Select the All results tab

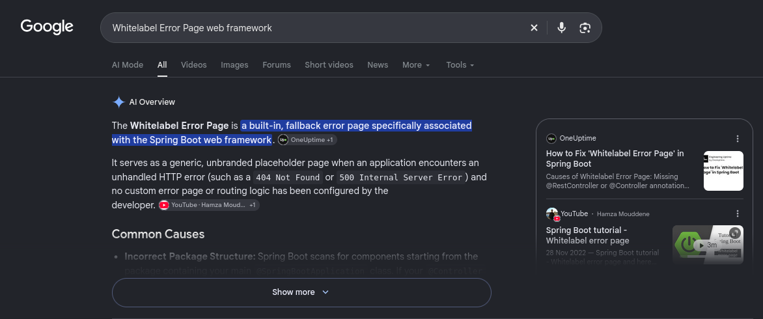pyautogui.click(x=162, y=64)
